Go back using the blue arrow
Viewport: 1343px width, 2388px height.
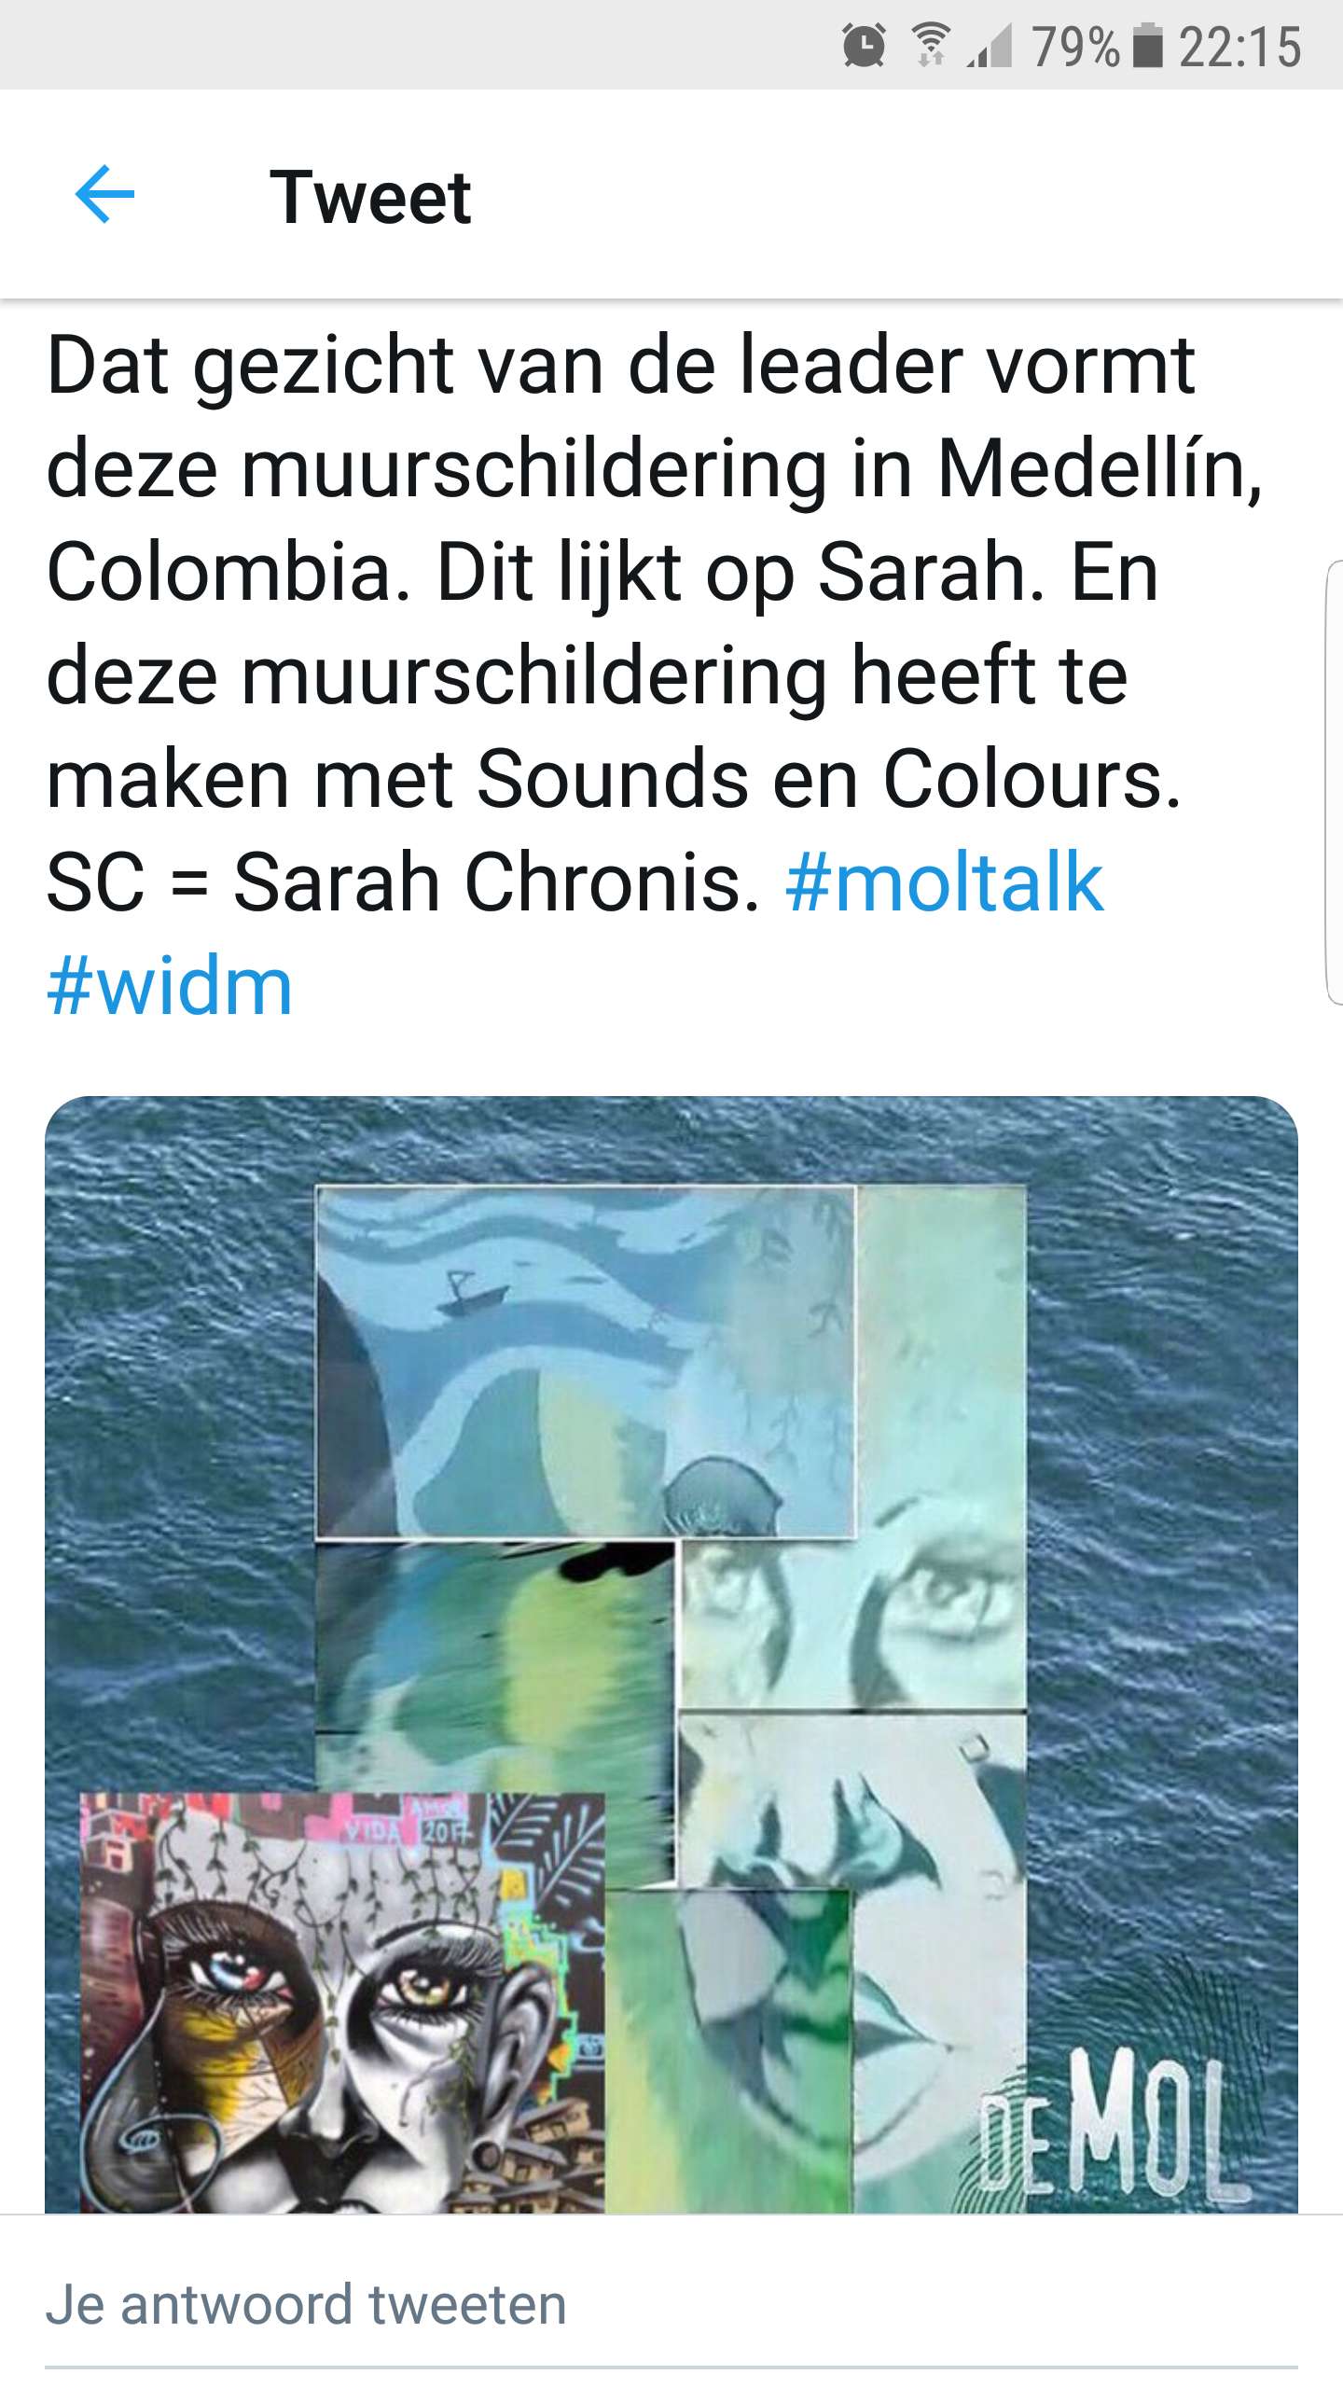coord(104,195)
